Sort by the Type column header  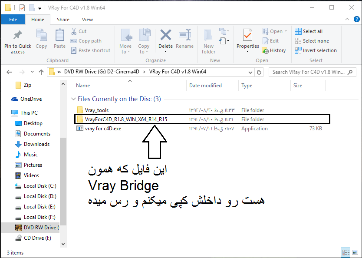tap(247, 86)
